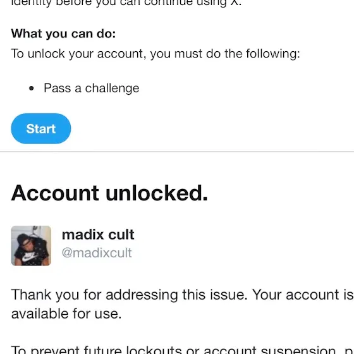Image resolution: width=354 pixels, height=354 pixels.
Task: Click the 'available for use.' line
Action: tap(66, 314)
